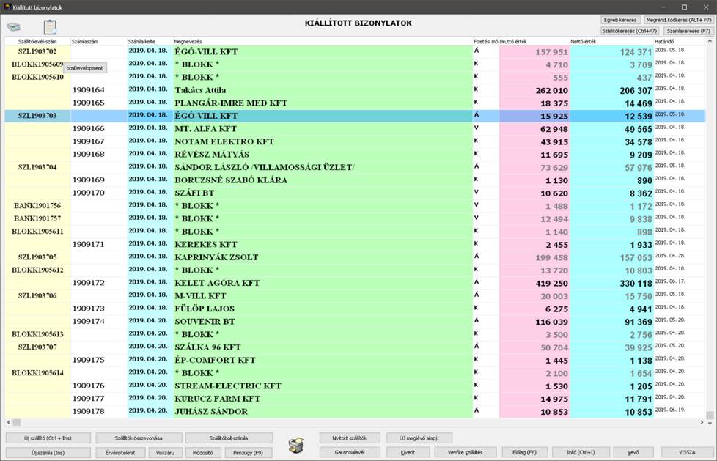Select the KURUCZ FARM KFT row

pyautogui.click(x=355, y=399)
